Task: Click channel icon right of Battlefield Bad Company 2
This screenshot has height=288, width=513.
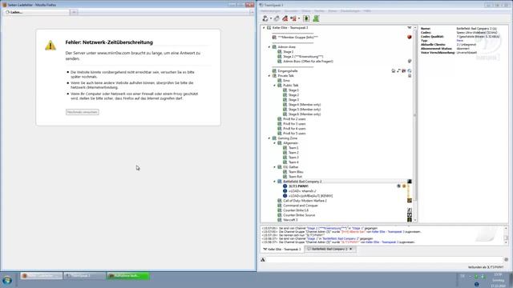Action: tap(410, 182)
